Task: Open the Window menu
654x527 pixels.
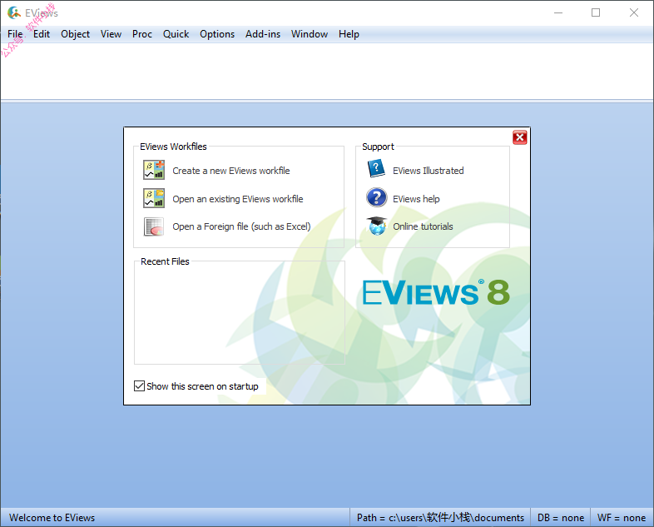Action: tap(309, 34)
